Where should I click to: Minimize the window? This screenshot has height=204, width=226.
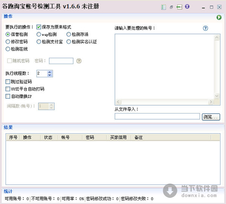pyautogui.click(x=203, y=7)
